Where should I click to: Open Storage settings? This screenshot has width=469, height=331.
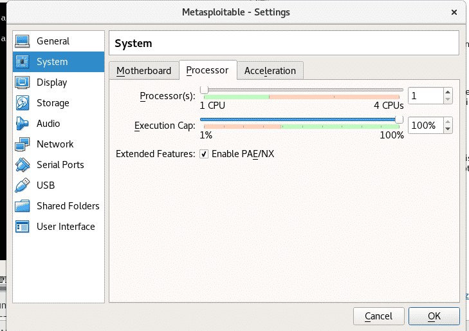point(59,103)
